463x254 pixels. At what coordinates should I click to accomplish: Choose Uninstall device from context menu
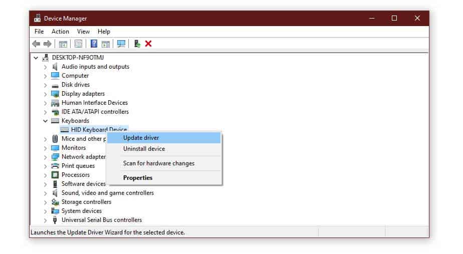pyautogui.click(x=164, y=149)
